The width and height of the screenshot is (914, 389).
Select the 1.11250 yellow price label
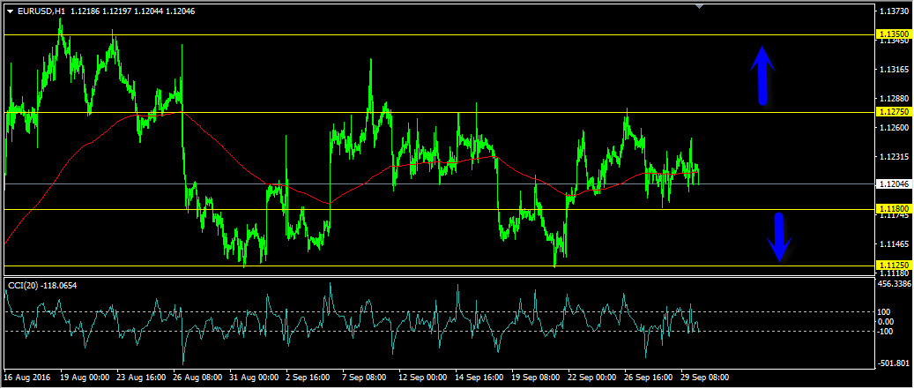[894, 265]
